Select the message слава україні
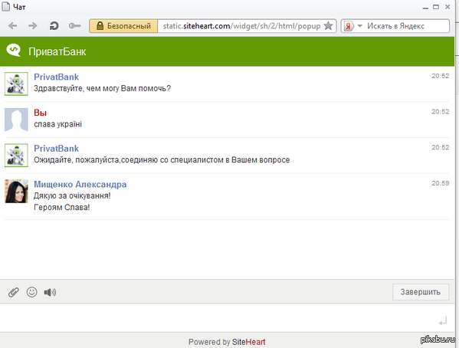Viewport: 459px width, 348px height. (x=57, y=124)
